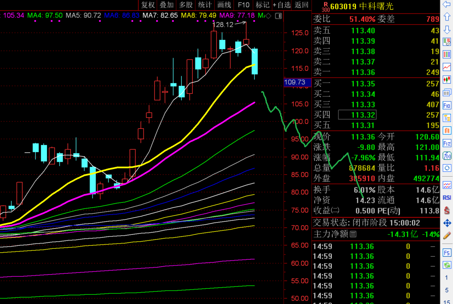
Task: Click the R300 badge beside stock code
Action: point(326,7)
